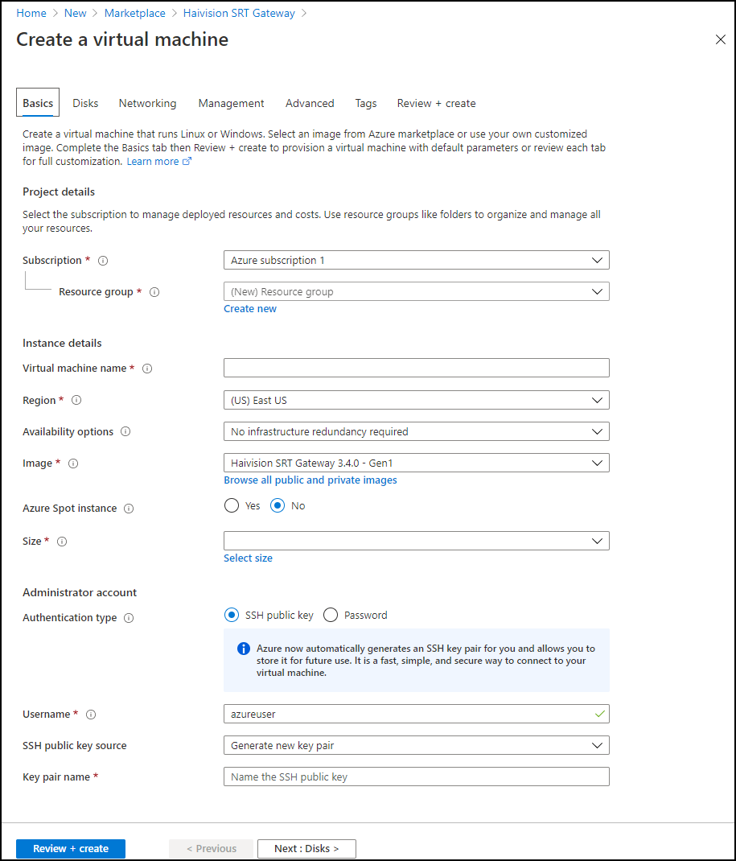This screenshot has width=736, height=861.
Task: Click info icon beside Region label
Action: point(76,401)
